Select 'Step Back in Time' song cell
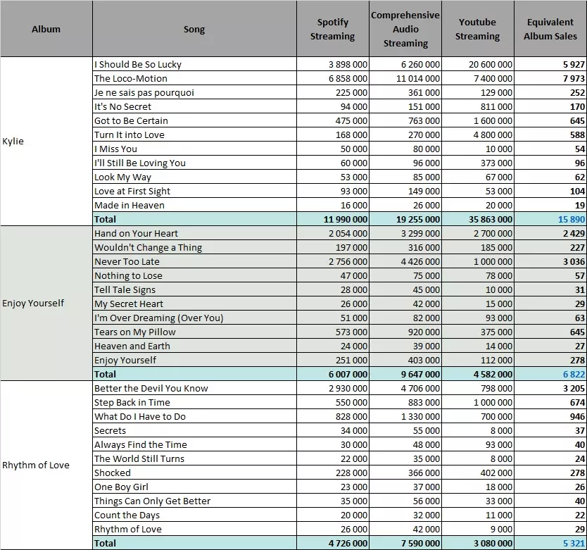 [194, 402]
